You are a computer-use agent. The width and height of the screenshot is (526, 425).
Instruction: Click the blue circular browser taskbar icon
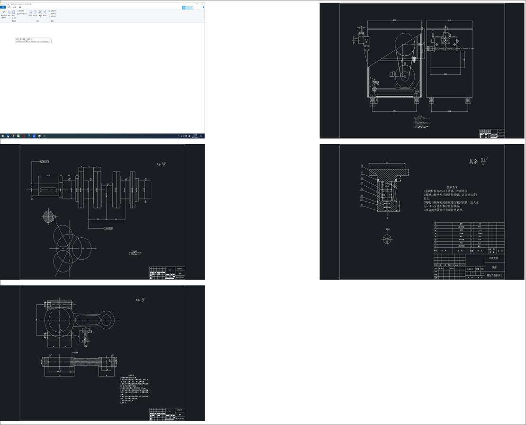click(8, 136)
